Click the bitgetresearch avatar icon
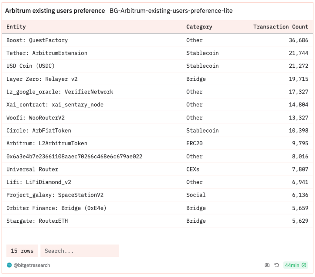This screenshot has height=277, width=315. point(9,265)
